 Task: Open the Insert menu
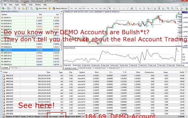(x=17, y=5)
